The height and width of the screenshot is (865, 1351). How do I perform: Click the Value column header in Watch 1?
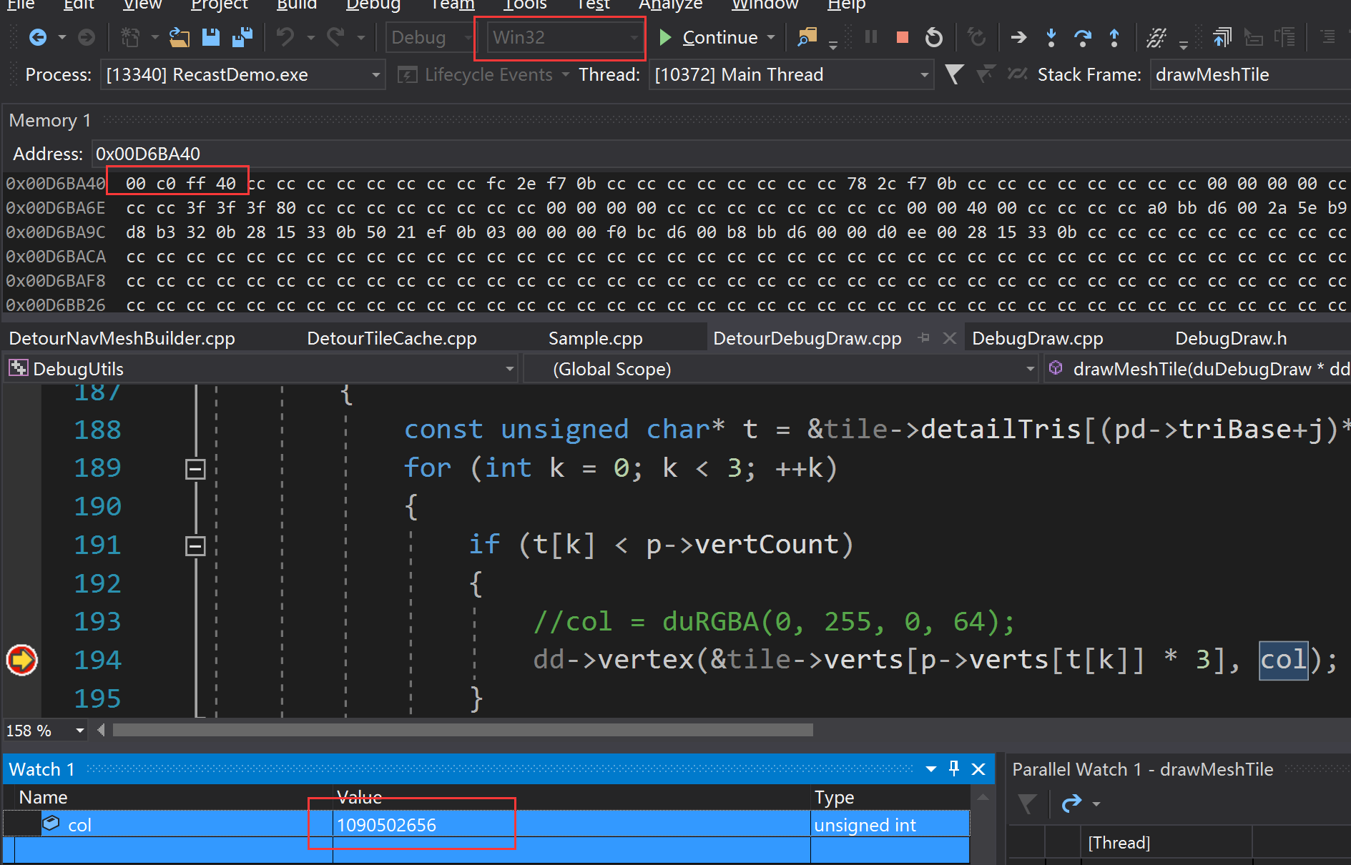572,797
